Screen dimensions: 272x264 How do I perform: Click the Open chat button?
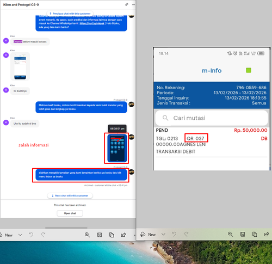click(x=70, y=213)
